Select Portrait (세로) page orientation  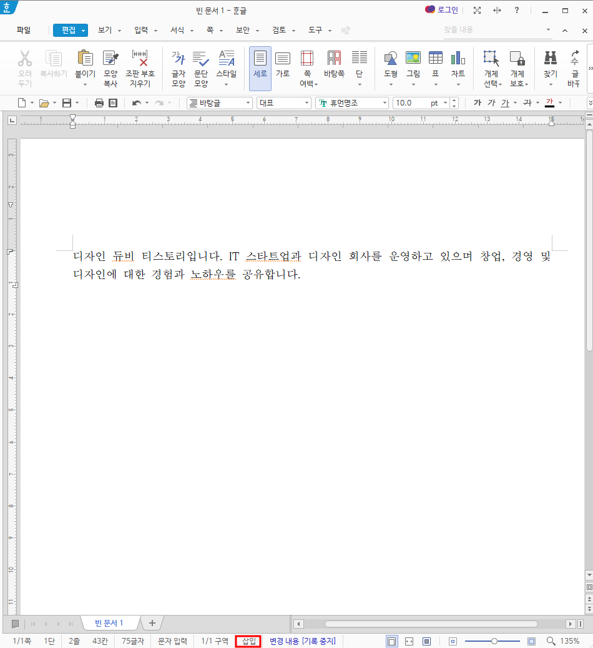point(260,68)
